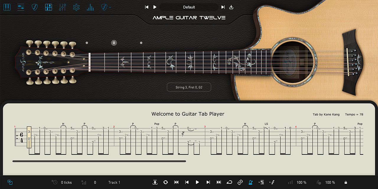Play the tab from bottom transport
378x189 pixels.
pyautogui.click(x=198, y=183)
